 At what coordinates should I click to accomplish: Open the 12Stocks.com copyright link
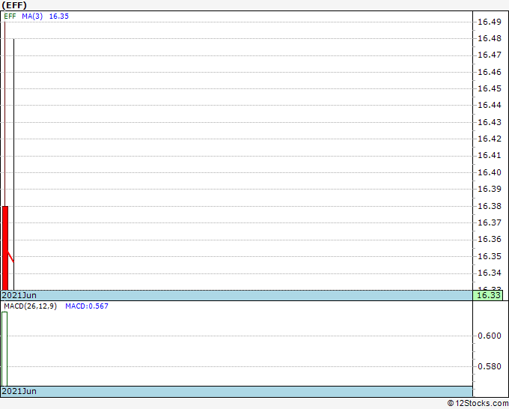click(478, 404)
